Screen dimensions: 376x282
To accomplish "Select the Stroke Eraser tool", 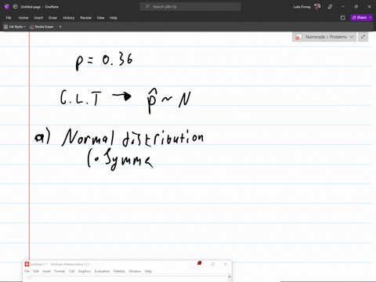I will tap(42, 27).
